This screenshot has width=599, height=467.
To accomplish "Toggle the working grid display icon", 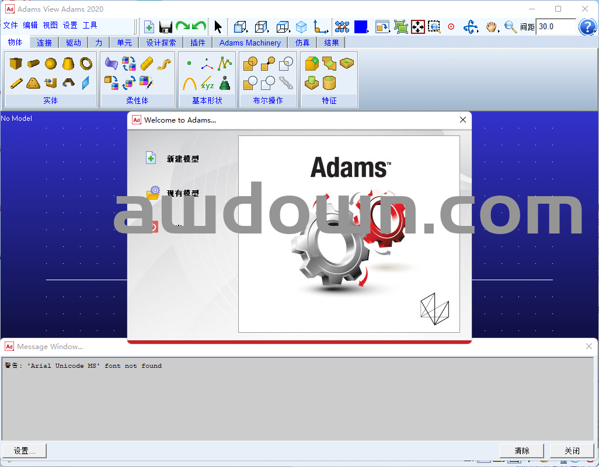I will click(342, 27).
